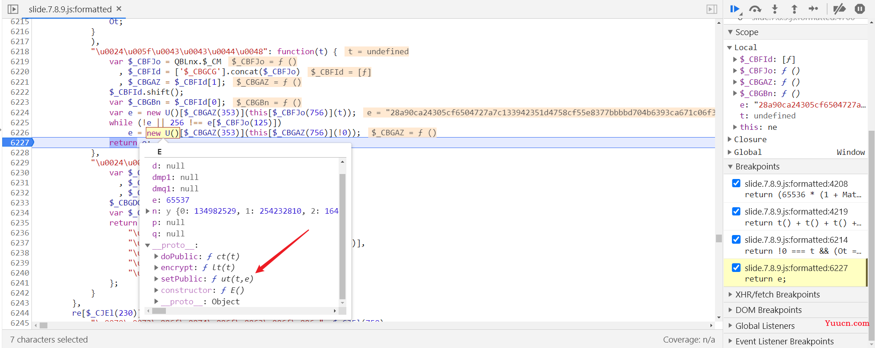Expand Global Listeners section
The image size is (875, 348).
click(731, 326)
